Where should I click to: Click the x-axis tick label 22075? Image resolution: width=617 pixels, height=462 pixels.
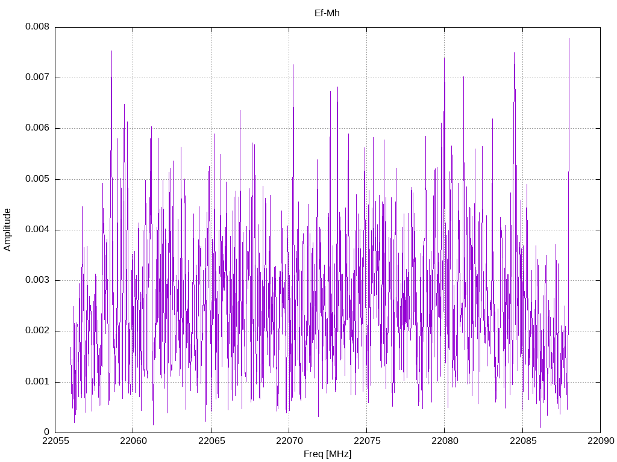(367, 441)
